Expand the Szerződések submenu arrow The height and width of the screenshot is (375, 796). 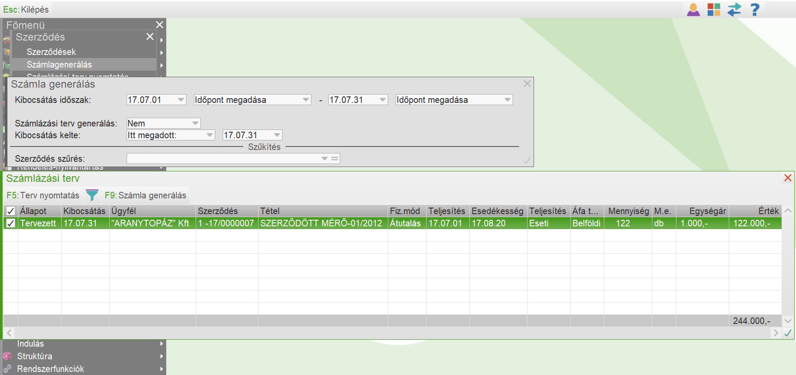point(162,53)
